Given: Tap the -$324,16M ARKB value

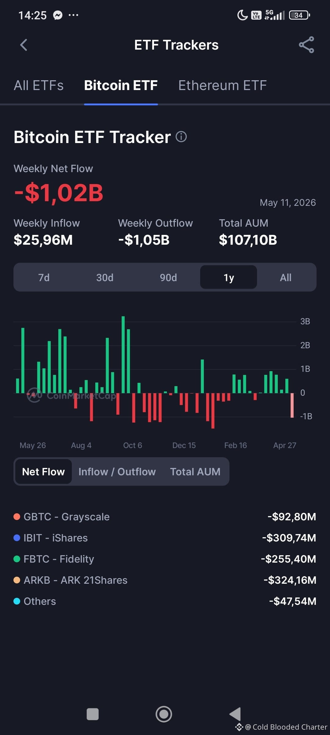Looking at the screenshot, I should (290, 580).
